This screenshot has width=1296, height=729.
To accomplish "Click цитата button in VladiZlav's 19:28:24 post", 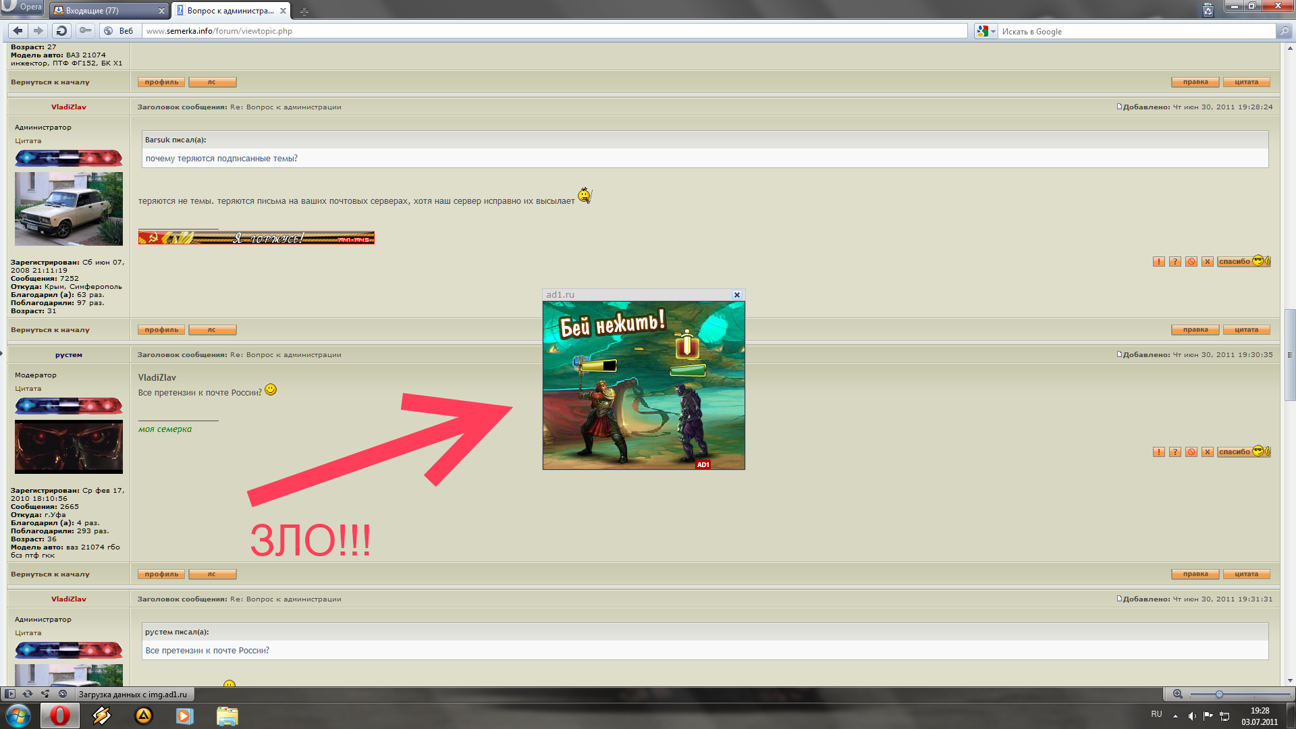I will coord(1247,330).
